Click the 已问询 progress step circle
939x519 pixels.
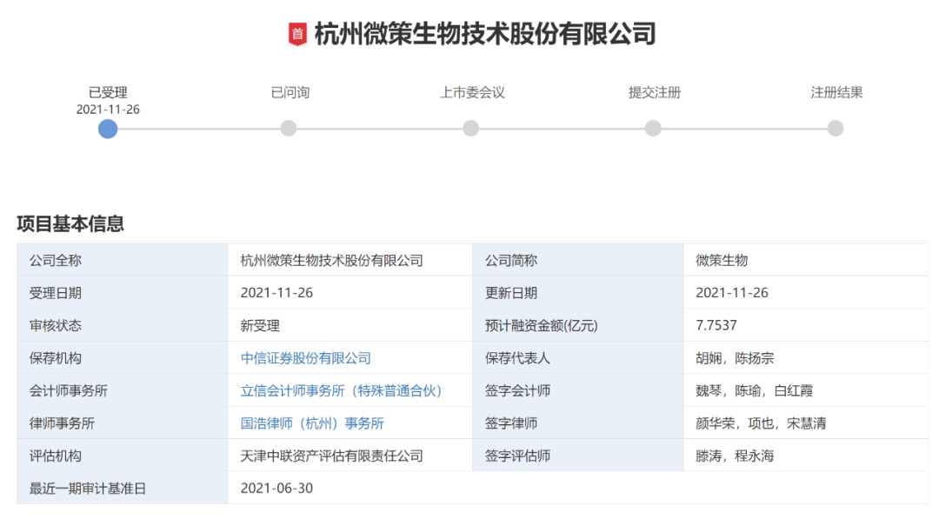pyautogui.click(x=289, y=129)
